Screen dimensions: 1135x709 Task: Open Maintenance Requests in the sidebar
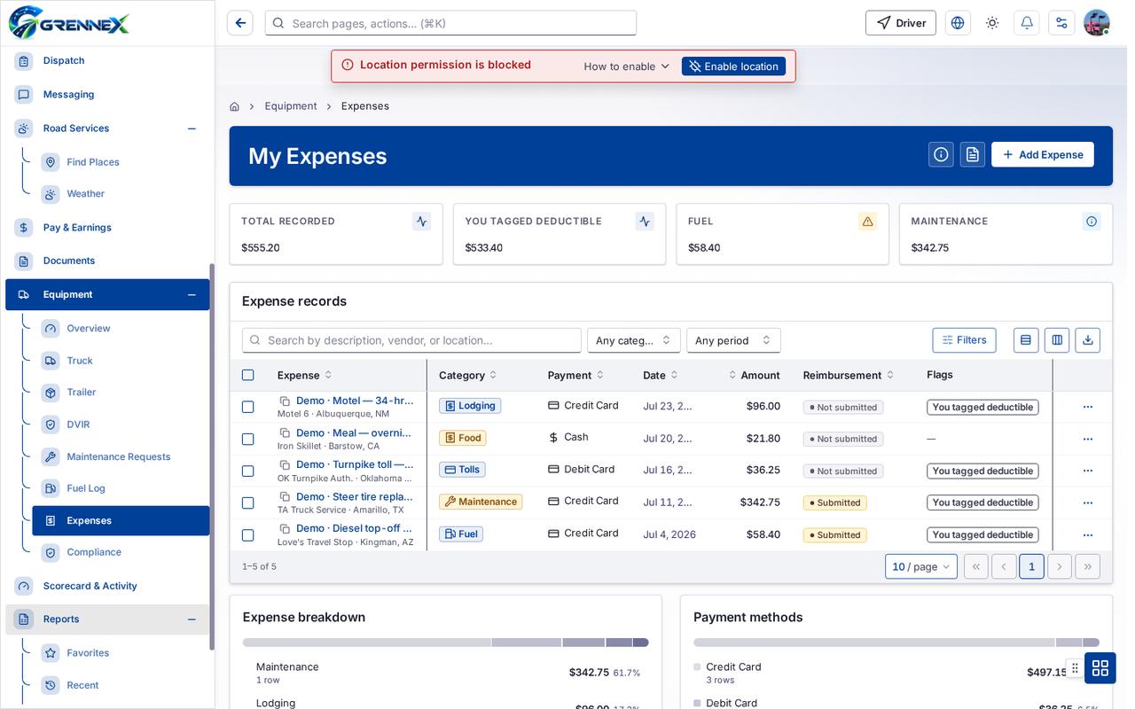pos(121,456)
